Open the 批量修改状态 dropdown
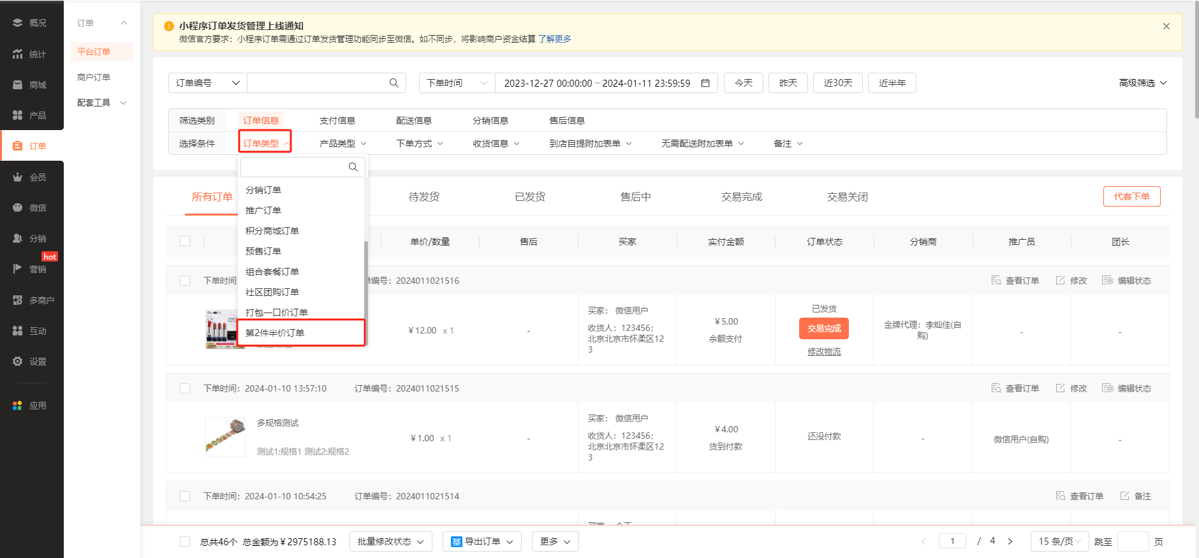 390,541
